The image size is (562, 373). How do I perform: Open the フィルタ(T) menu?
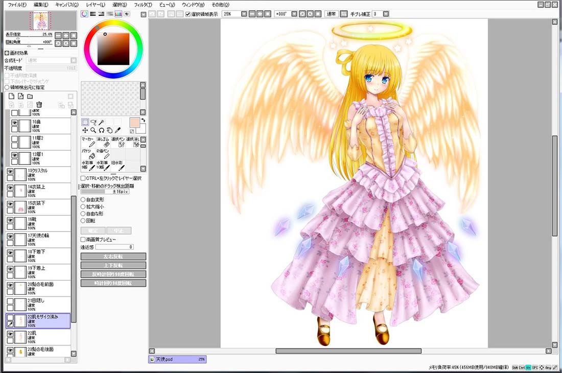pos(143,5)
